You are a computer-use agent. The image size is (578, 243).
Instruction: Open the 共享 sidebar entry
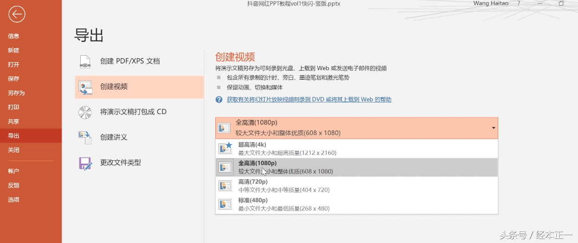coord(13,121)
